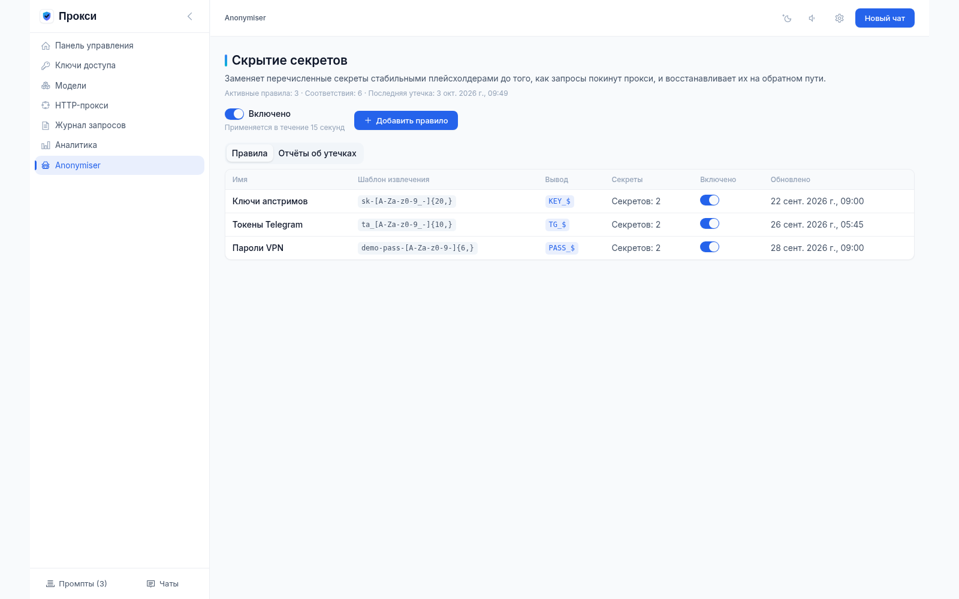This screenshot has width=959, height=599.
Task: Click the key icon for Ключи доступа
Action: click(x=46, y=65)
